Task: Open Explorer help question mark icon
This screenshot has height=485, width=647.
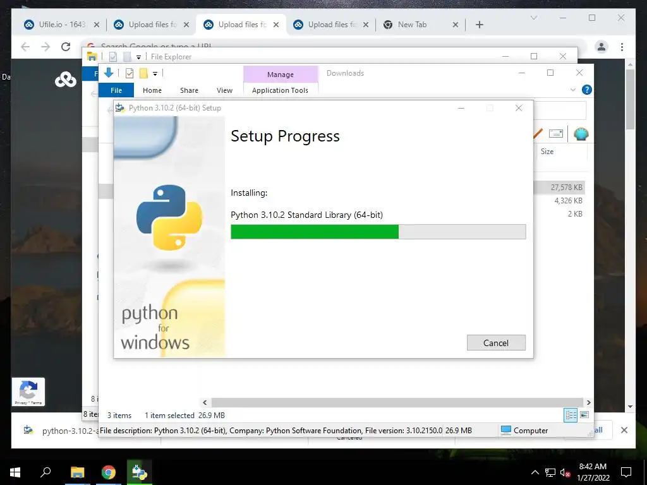Action: click(x=586, y=90)
